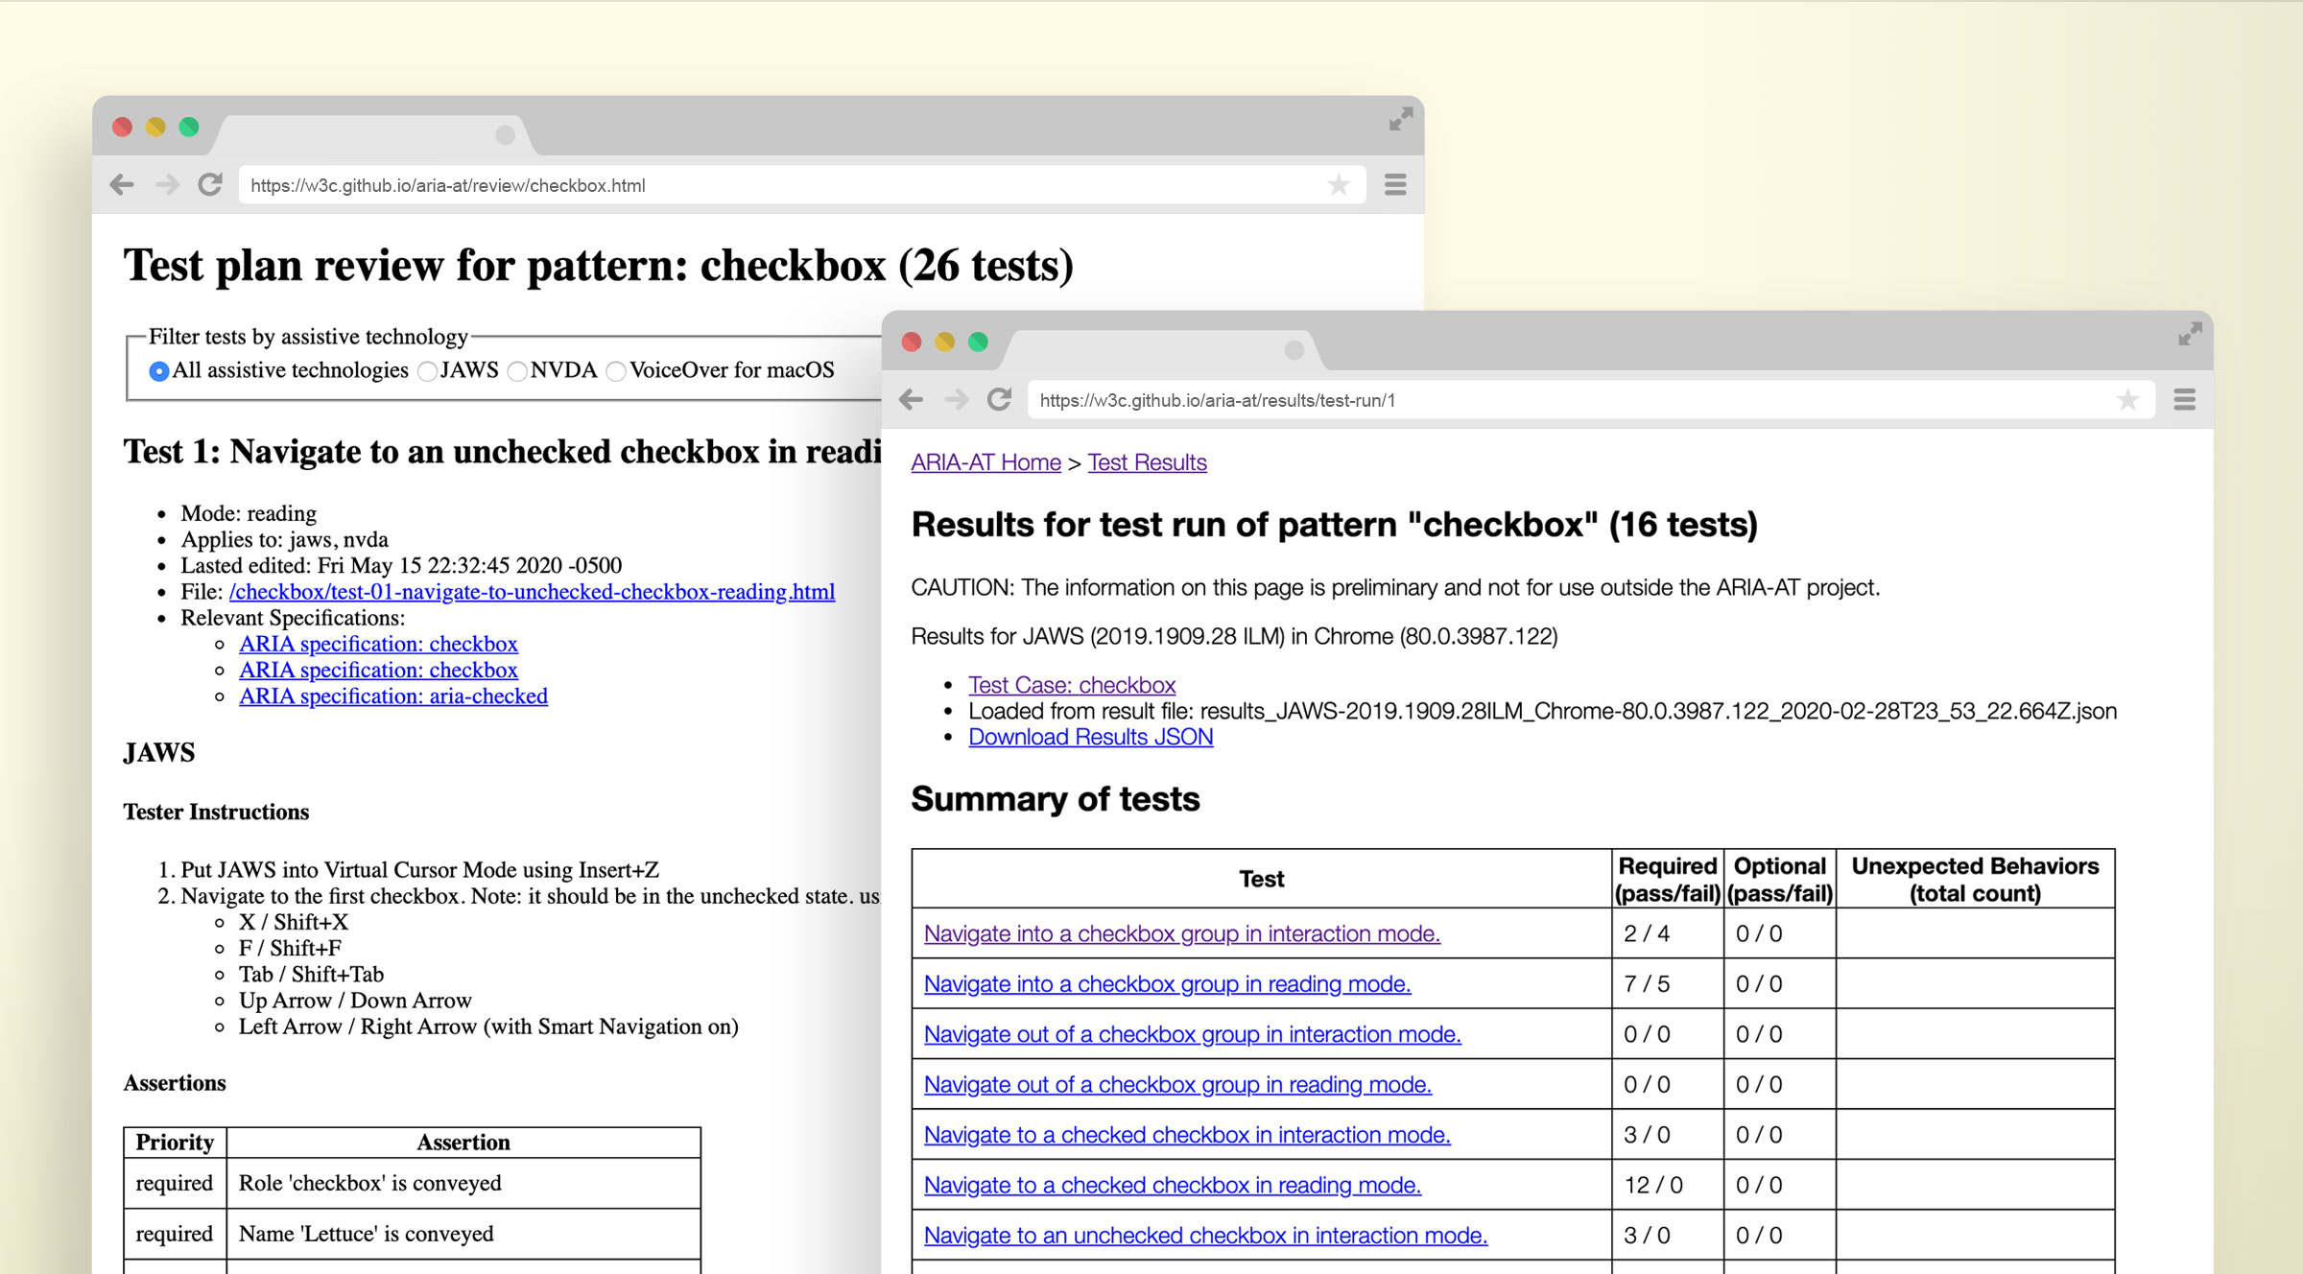The image size is (2303, 1274).
Task: Reload the test-run results page
Action: (999, 399)
